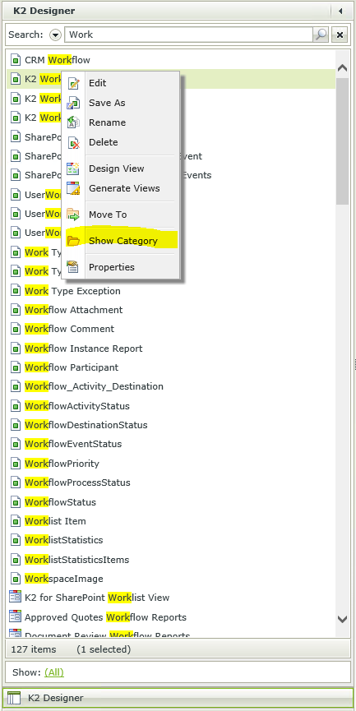The image size is (356, 711).
Task: Click the Workflow Comment SmartObject icon
Action: [16, 330]
